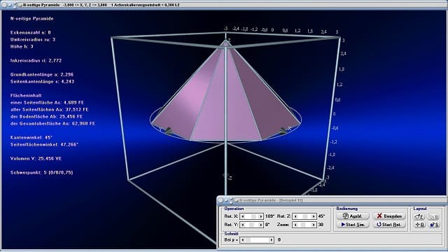Increase Rot. Z with right arrow
This screenshot has width=448, height=252.
pyautogui.click(x=314, y=216)
